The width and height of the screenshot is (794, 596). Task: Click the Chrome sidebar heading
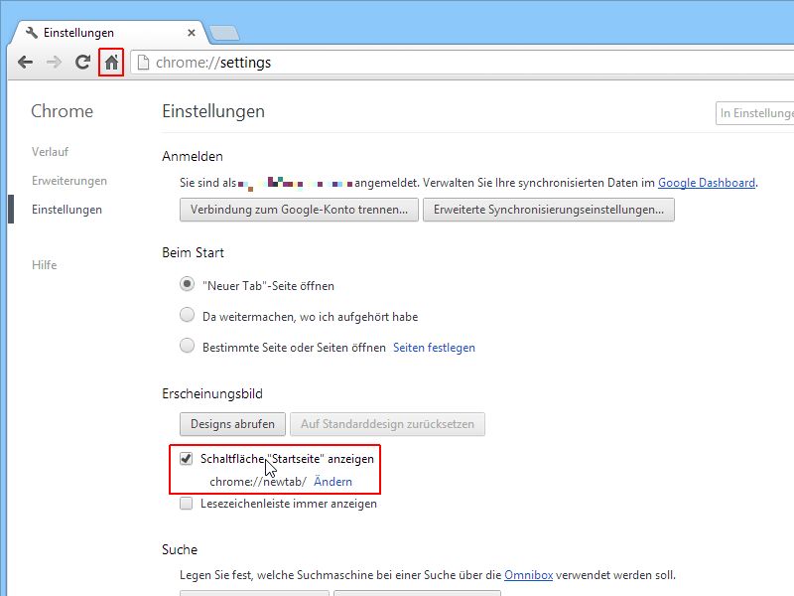62,111
